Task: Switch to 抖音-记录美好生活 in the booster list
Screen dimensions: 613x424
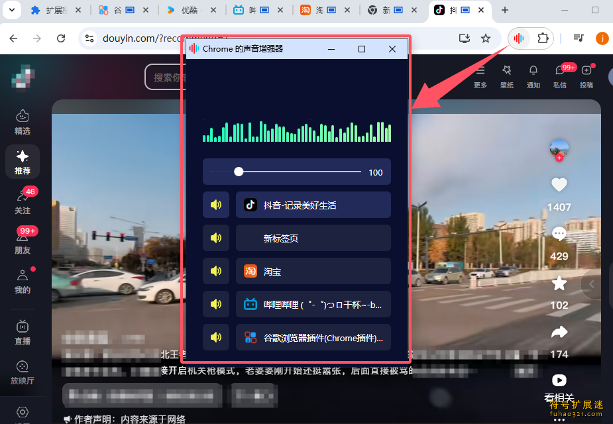Action: [313, 205]
